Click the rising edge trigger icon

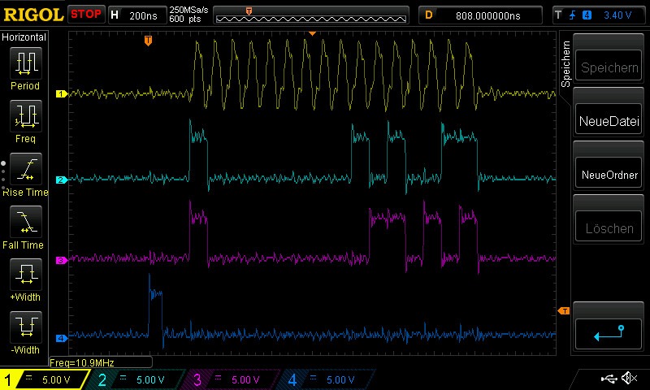click(573, 15)
